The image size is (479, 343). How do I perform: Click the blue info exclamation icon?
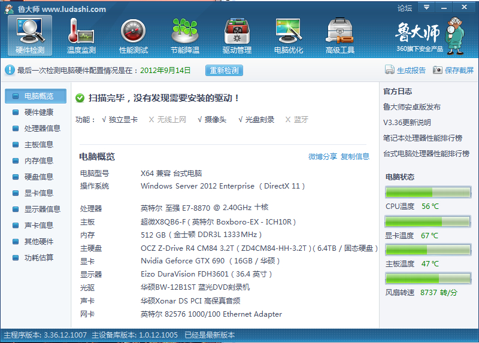pos(10,70)
